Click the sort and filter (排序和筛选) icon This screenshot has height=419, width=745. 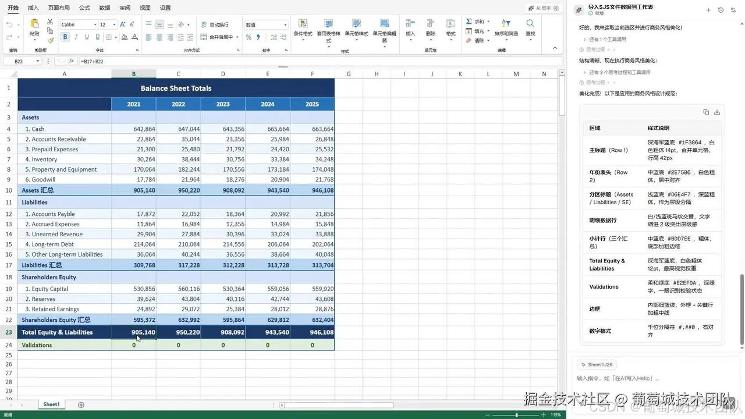[x=506, y=27]
